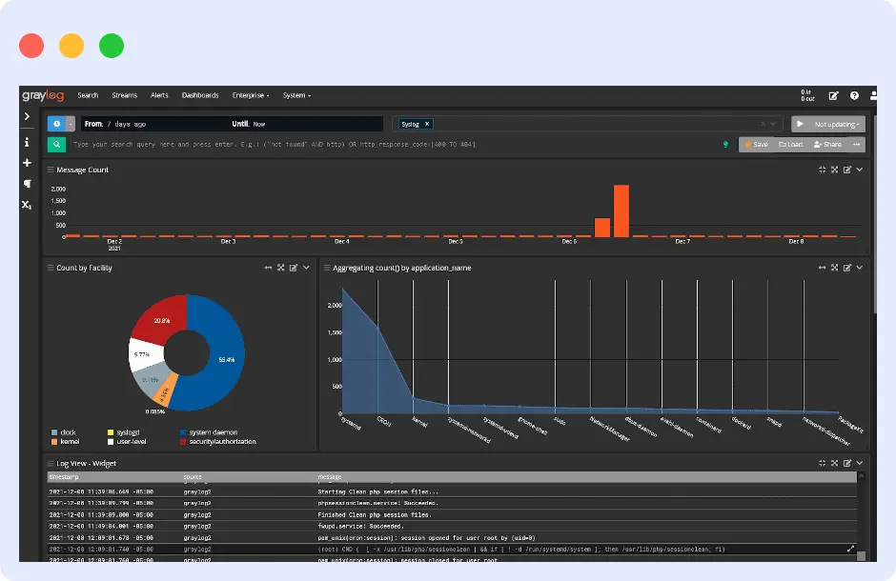
Task: Open the Not updating refresh dropdown
Action: (837, 124)
